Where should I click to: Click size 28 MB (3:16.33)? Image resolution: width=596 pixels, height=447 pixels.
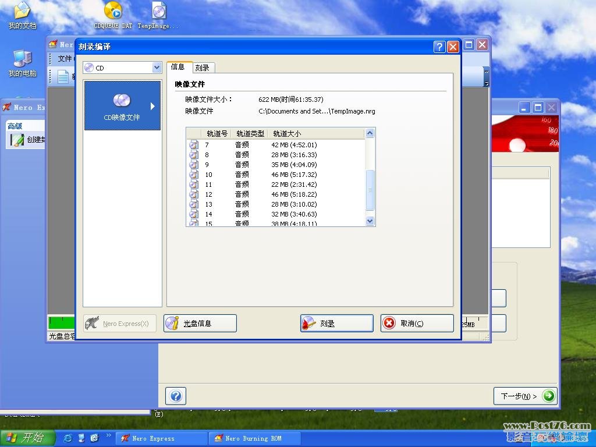point(294,155)
